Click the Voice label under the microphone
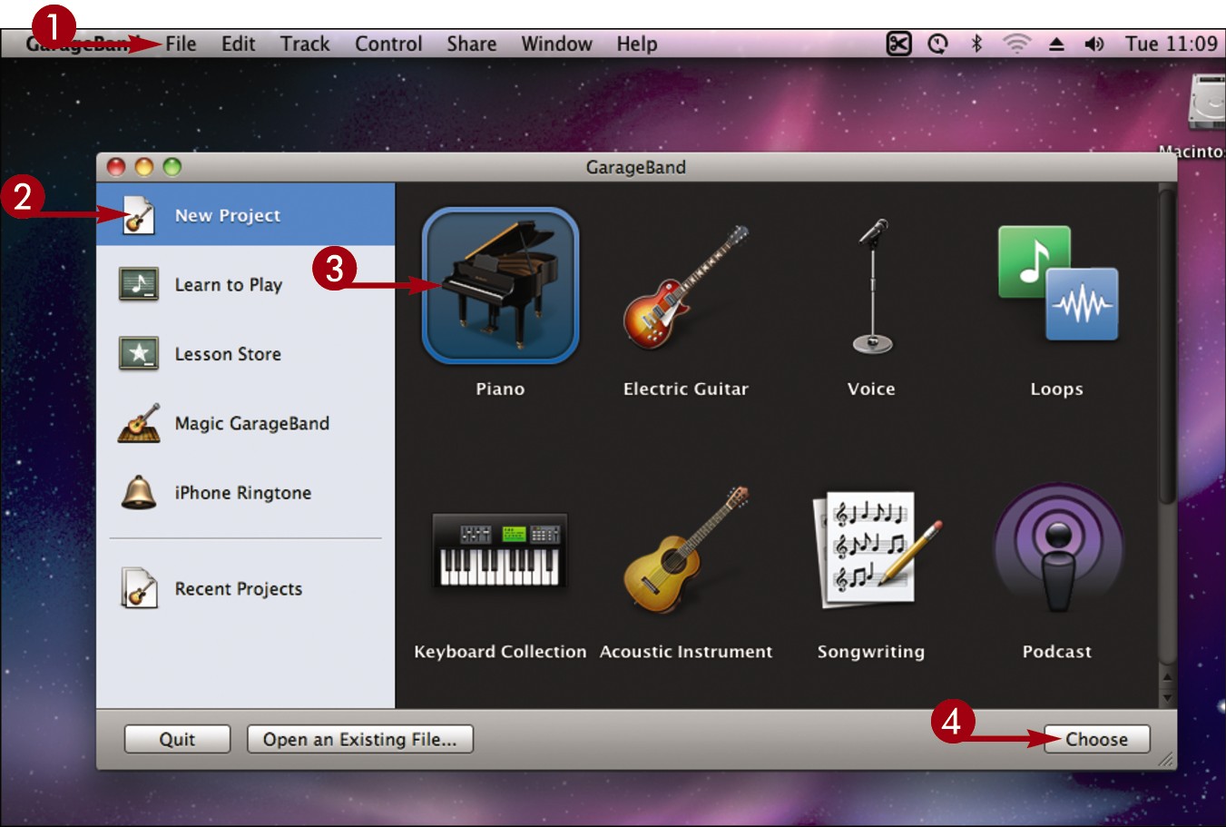The image size is (1226, 827). click(871, 389)
